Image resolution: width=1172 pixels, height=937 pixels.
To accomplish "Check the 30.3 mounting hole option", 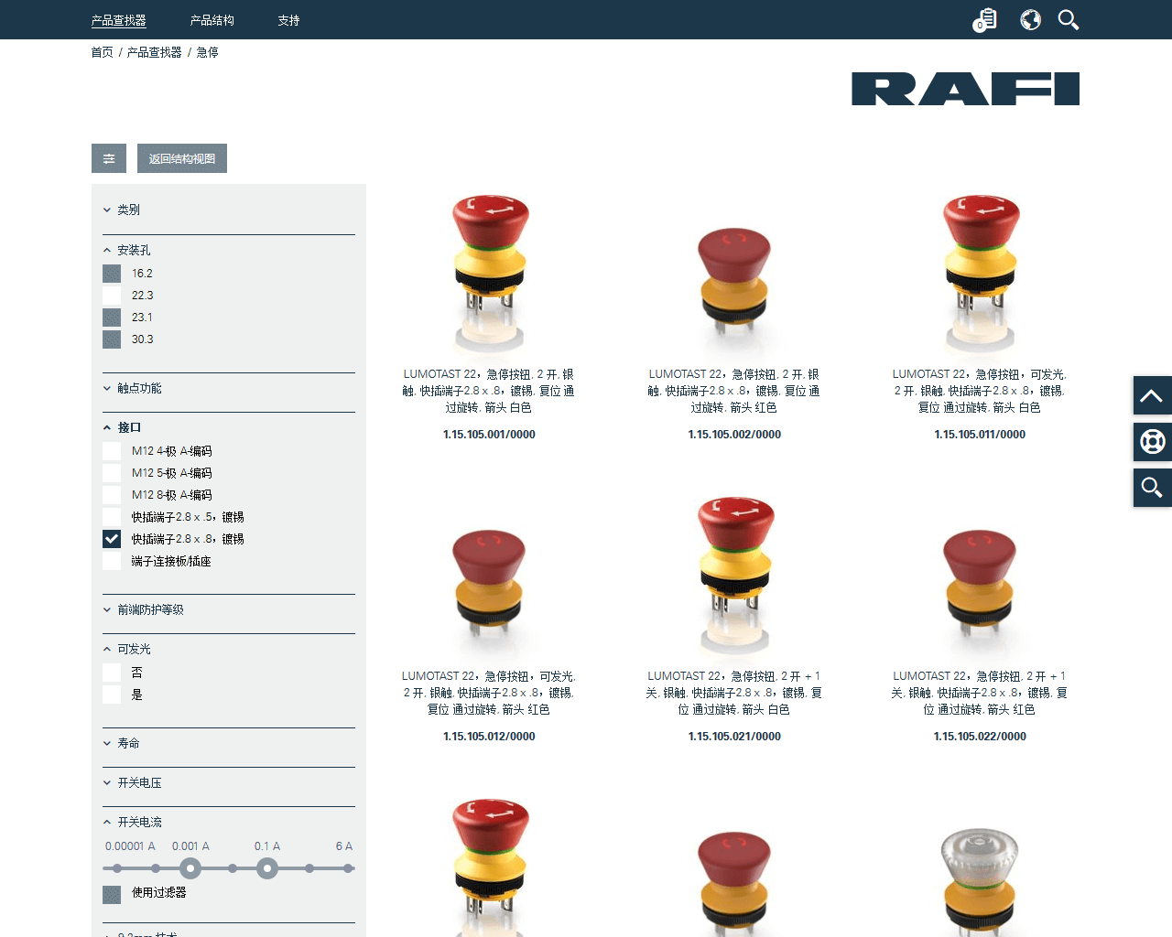I will (112, 339).
